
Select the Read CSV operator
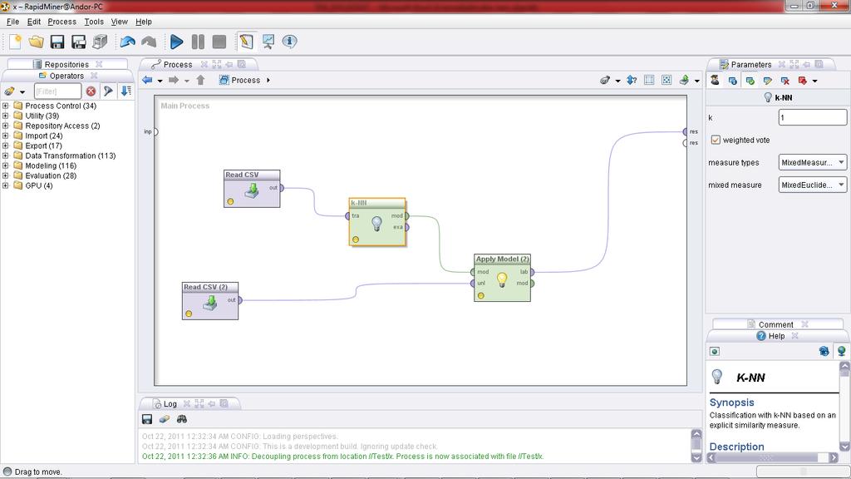coord(252,189)
